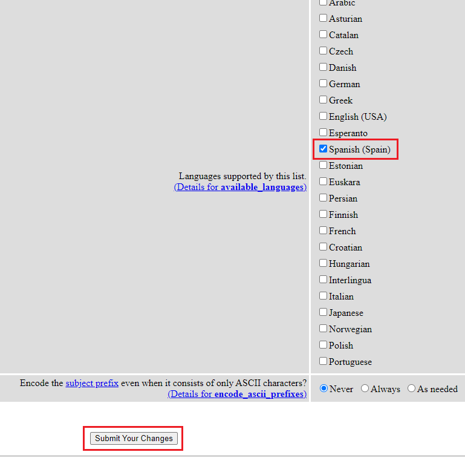465x475 pixels.
Task: Check the Greek language box
Action: pyautogui.click(x=324, y=100)
